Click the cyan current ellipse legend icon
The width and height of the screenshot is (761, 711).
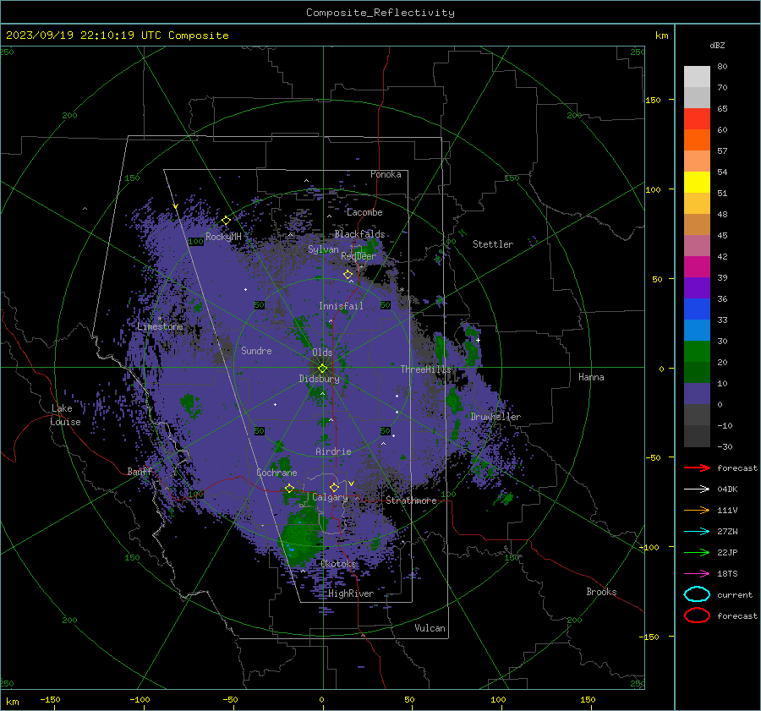tap(697, 594)
